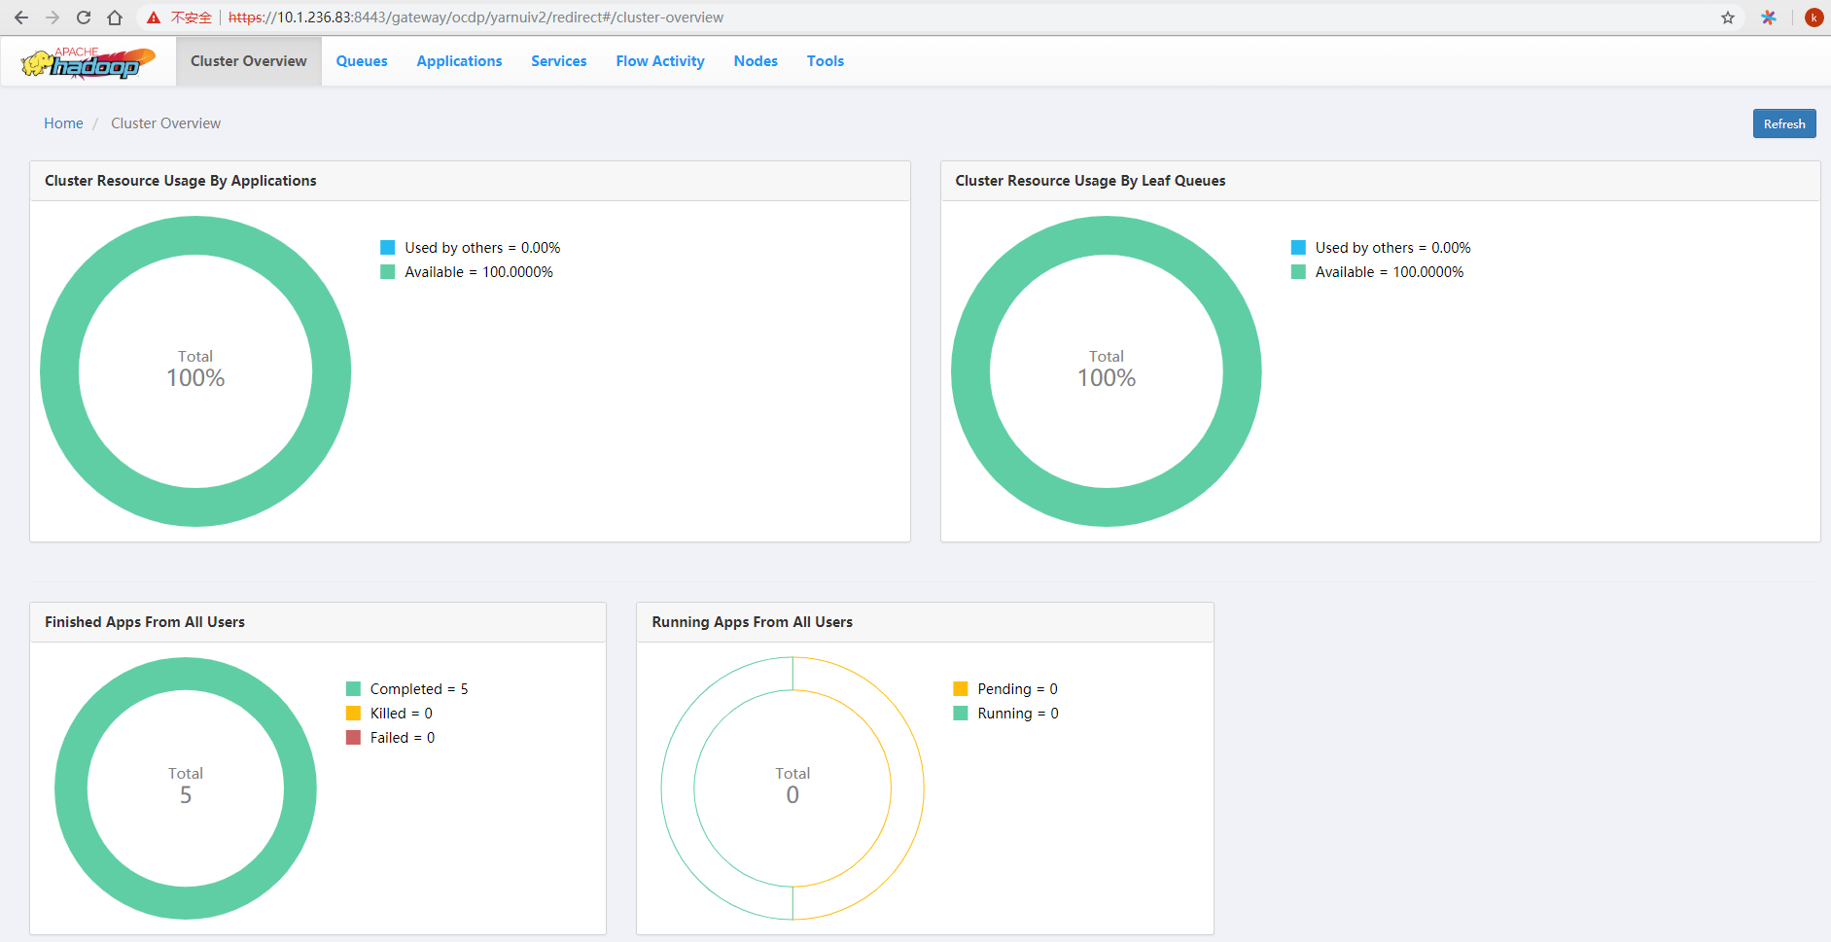Click the red Failed legend swatch

click(x=353, y=738)
